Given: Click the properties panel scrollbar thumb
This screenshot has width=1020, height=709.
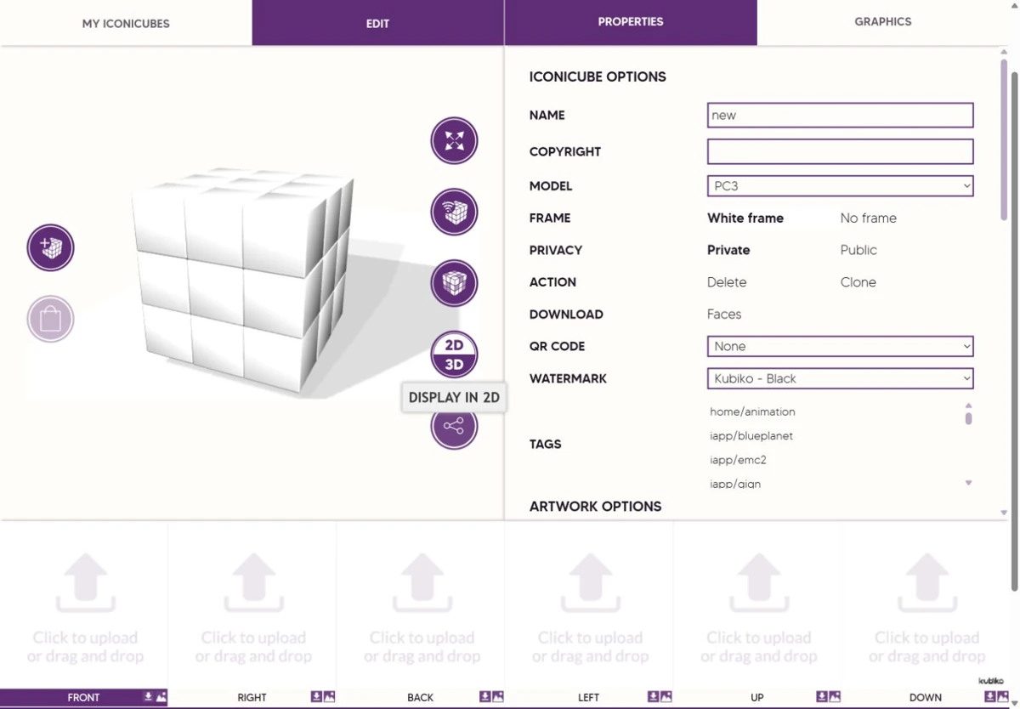Looking at the screenshot, I should click(1004, 138).
